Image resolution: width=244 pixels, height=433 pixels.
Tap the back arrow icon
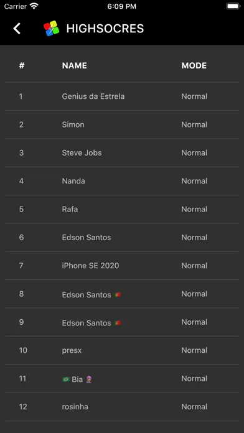tap(17, 29)
